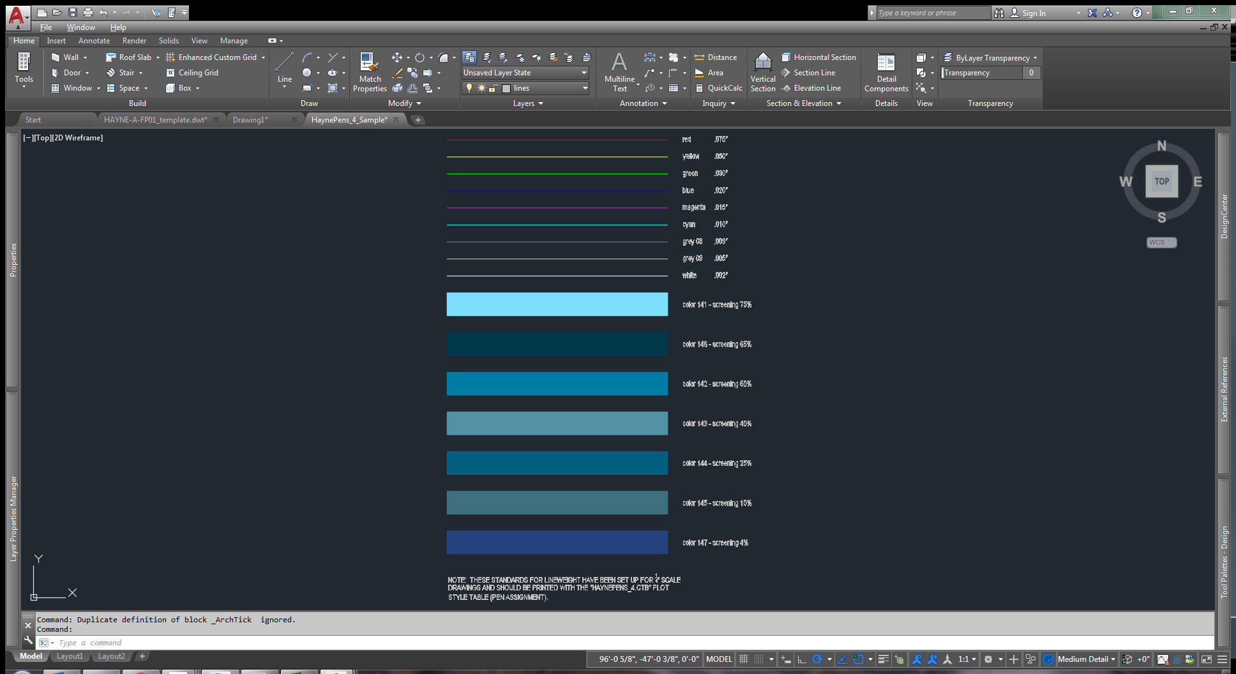This screenshot has width=1236, height=674.
Task: Click the TOP face of the ViewCube
Action: coord(1161,181)
